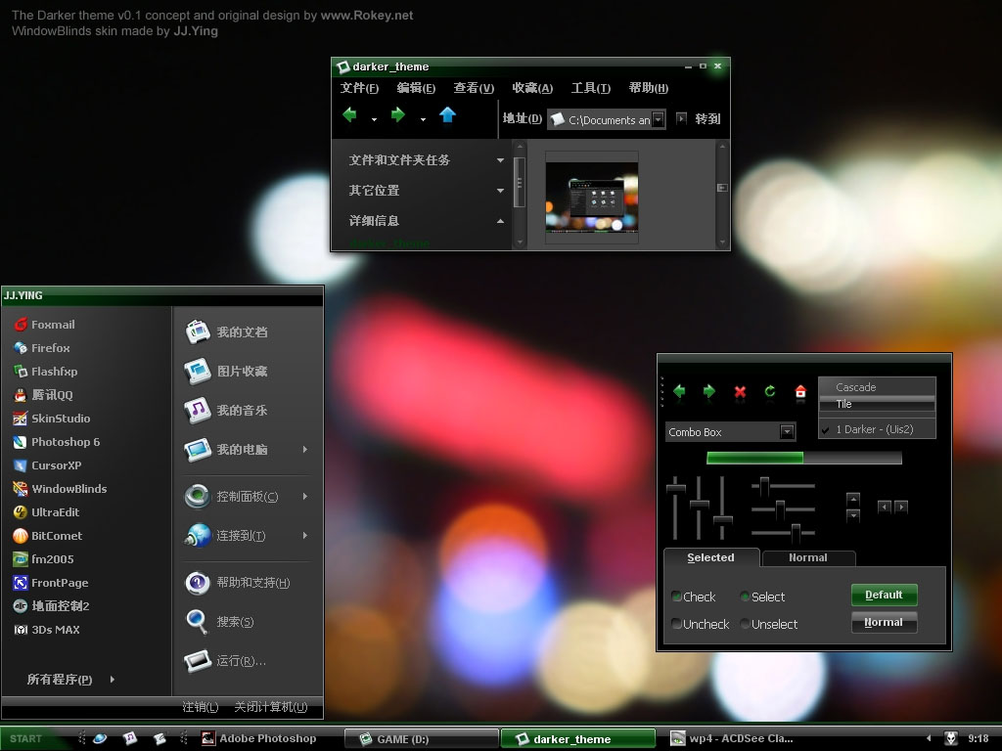Click the gray Normal button
1002x751 pixels.
tap(885, 623)
